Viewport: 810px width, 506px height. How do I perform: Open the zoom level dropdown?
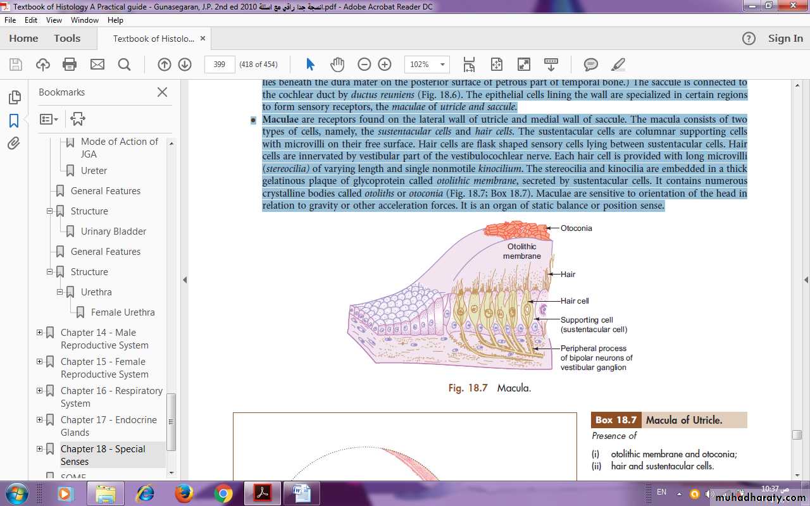point(443,64)
